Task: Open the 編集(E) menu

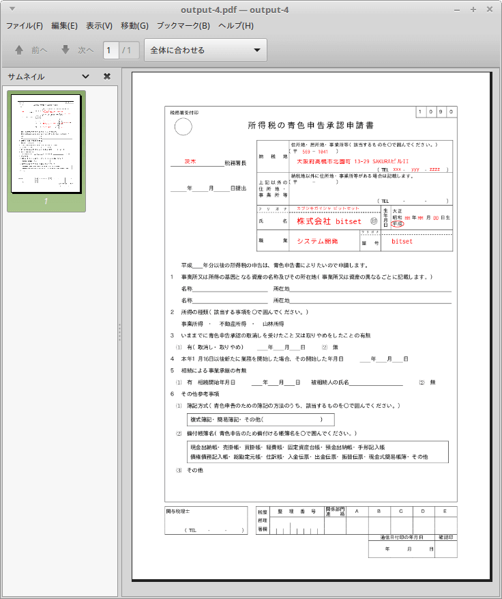Action: [x=64, y=25]
